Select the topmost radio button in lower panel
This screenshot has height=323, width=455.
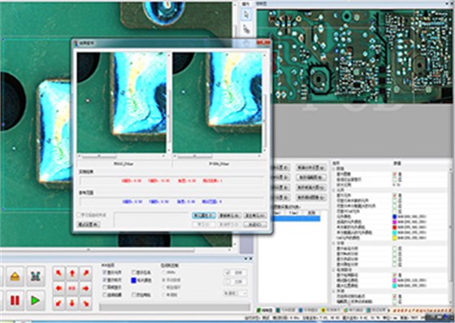163,272
